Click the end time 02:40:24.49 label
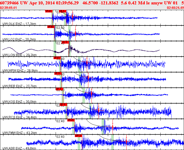Image resolution: width=184 pixels, height=150 pixels. pos(175,8)
